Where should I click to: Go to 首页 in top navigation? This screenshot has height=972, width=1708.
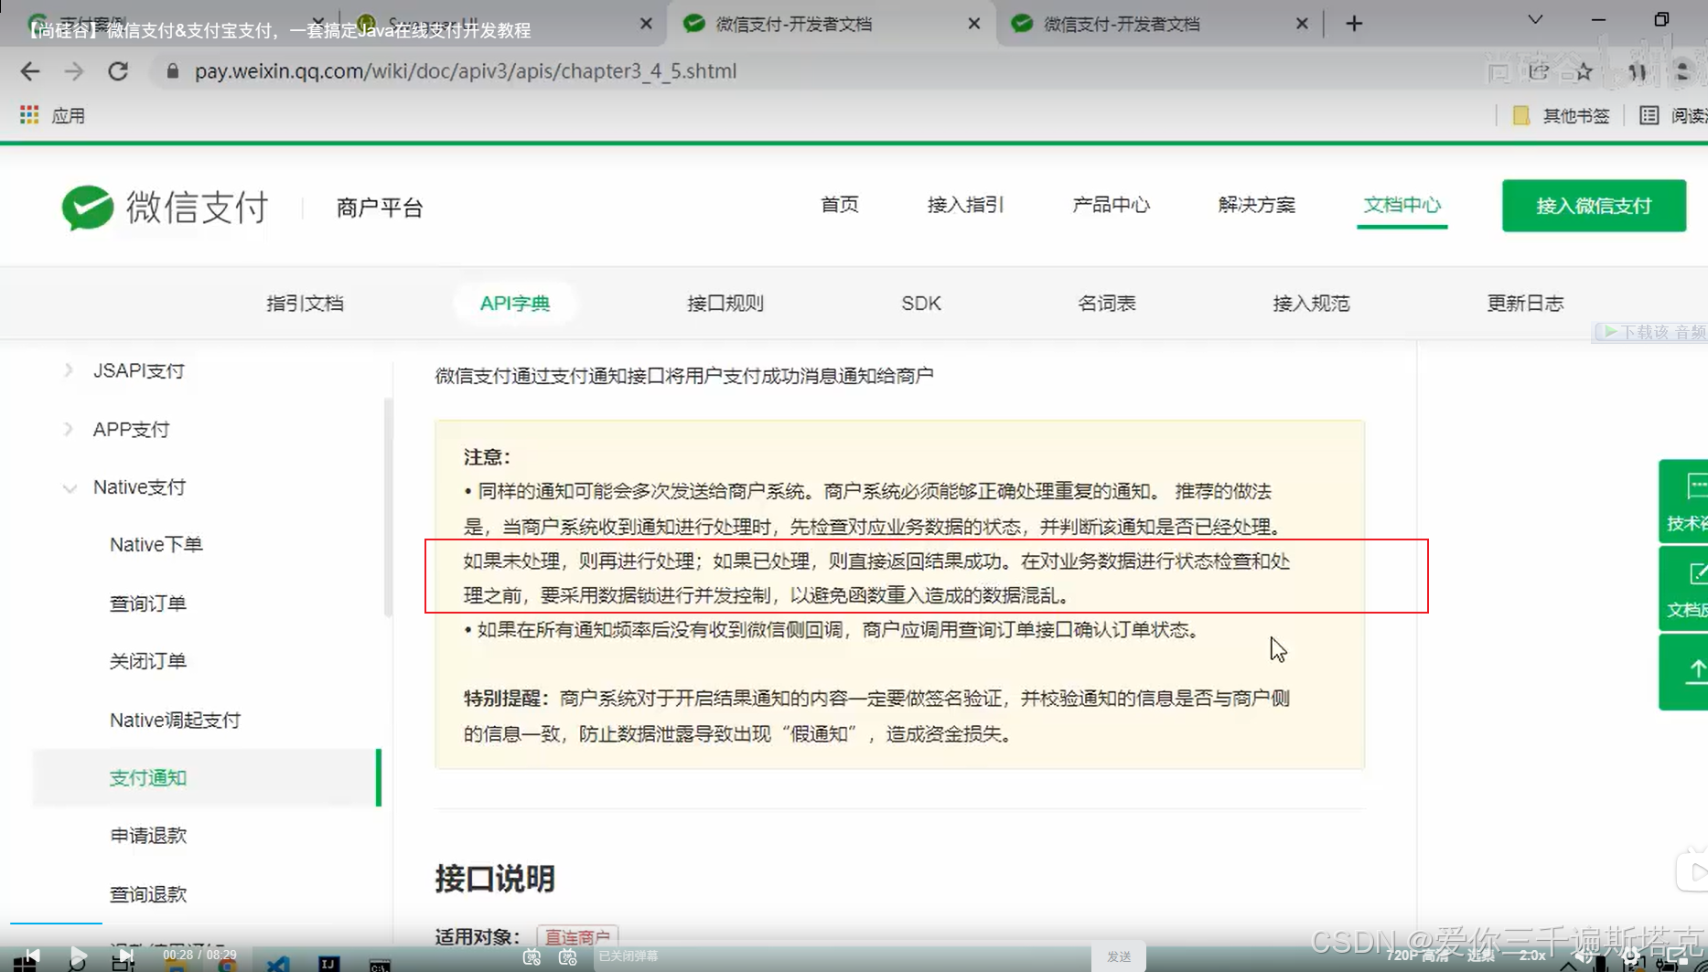[x=839, y=205]
